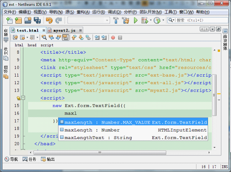Click the Last Edit editor toolbar icon

click(15, 37)
